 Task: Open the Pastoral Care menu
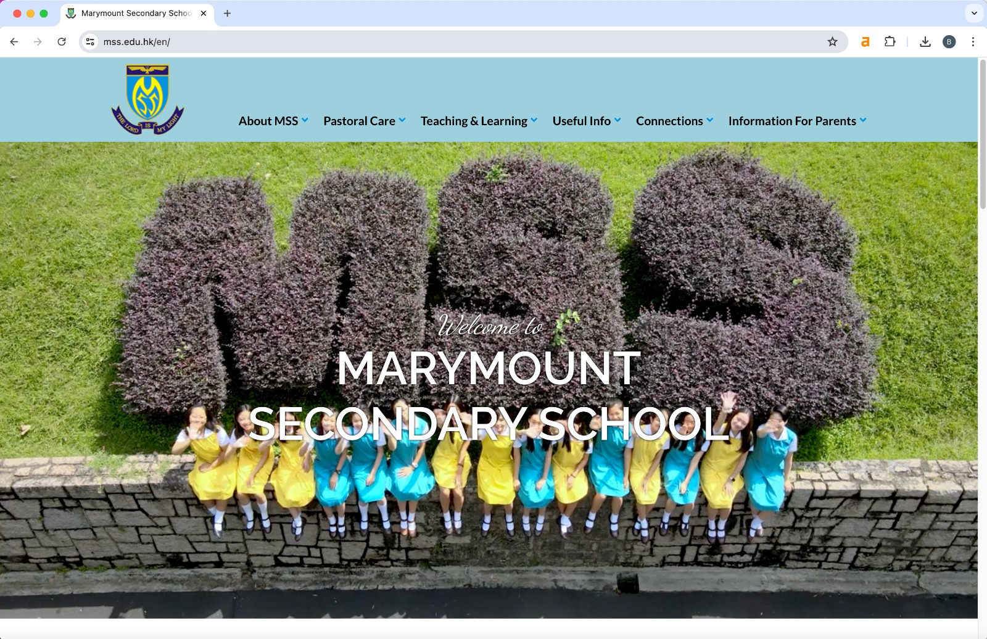tap(359, 121)
